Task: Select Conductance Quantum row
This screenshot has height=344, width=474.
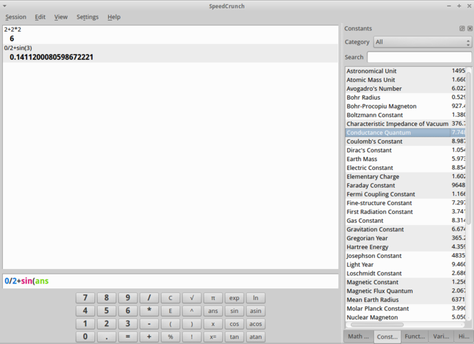Action: pos(405,132)
